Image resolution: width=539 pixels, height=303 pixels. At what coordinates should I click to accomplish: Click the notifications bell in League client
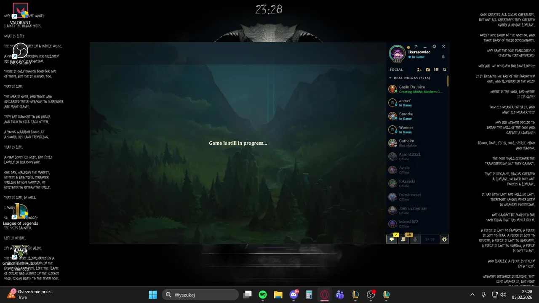(443, 57)
